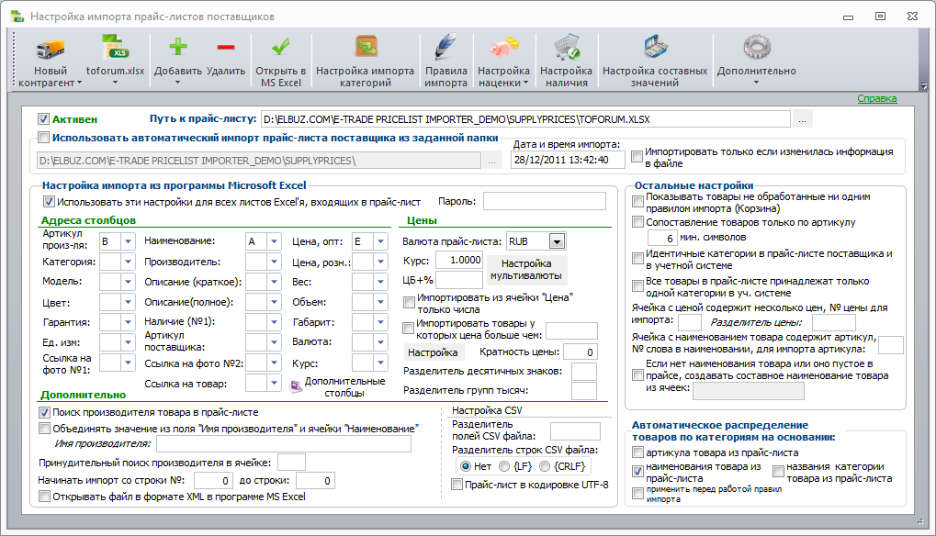This screenshot has width=936, height=536.
Task: Click the Дата и время импорта field
Action: (568, 160)
